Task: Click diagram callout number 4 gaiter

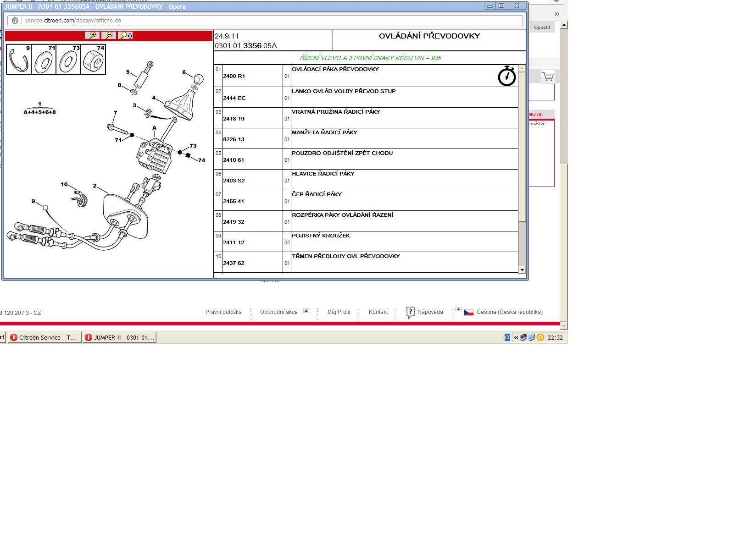Action: (x=154, y=98)
